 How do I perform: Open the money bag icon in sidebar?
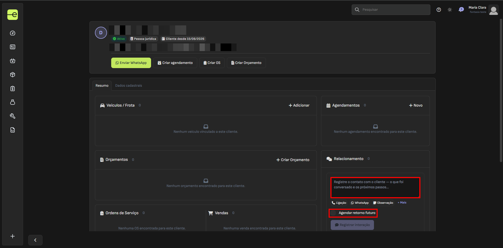click(x=13, y=102)
